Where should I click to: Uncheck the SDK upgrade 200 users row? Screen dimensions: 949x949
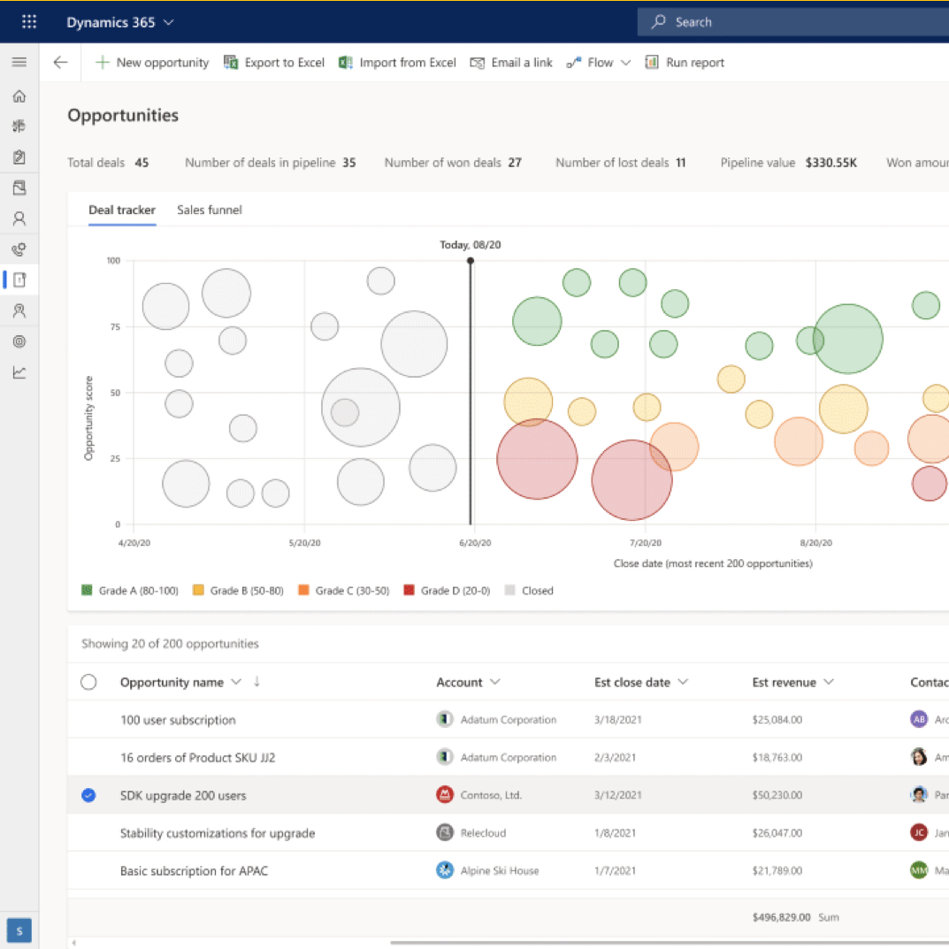pyautogui.click(x=88, y=795)
